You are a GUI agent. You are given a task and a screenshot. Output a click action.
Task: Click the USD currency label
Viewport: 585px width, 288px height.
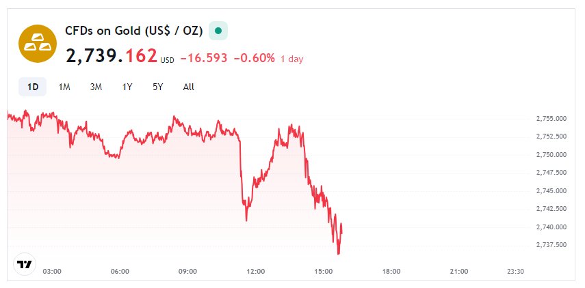(x=168, y=60)
